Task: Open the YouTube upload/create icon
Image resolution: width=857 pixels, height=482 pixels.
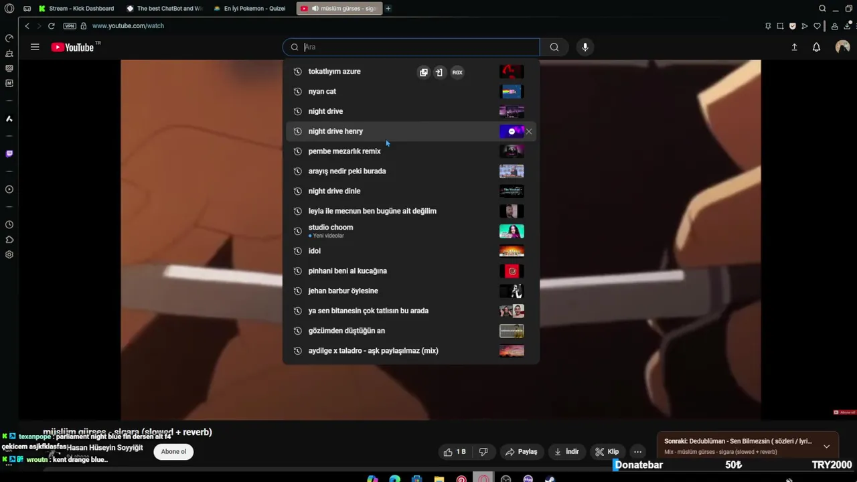Action: click(794, 47)
